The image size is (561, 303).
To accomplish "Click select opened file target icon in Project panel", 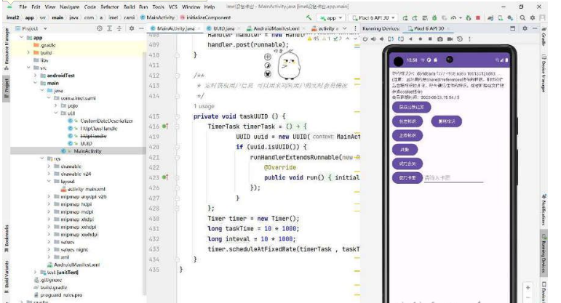I will pyautogui.click(x=99, y=28).
